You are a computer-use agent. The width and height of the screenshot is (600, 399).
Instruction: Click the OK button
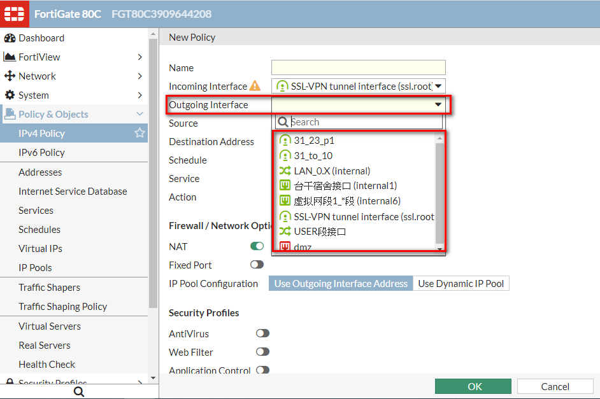[473, 386]
